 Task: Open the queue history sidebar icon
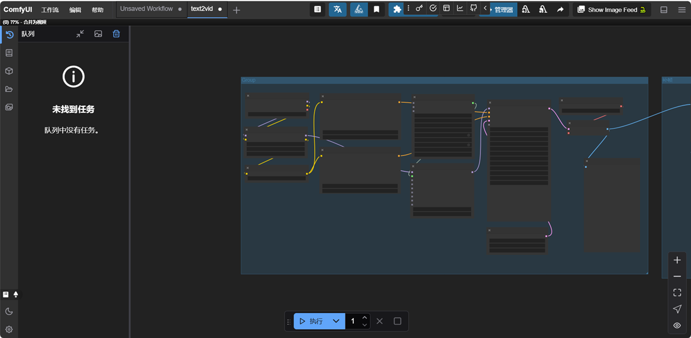tap(9, 35)
